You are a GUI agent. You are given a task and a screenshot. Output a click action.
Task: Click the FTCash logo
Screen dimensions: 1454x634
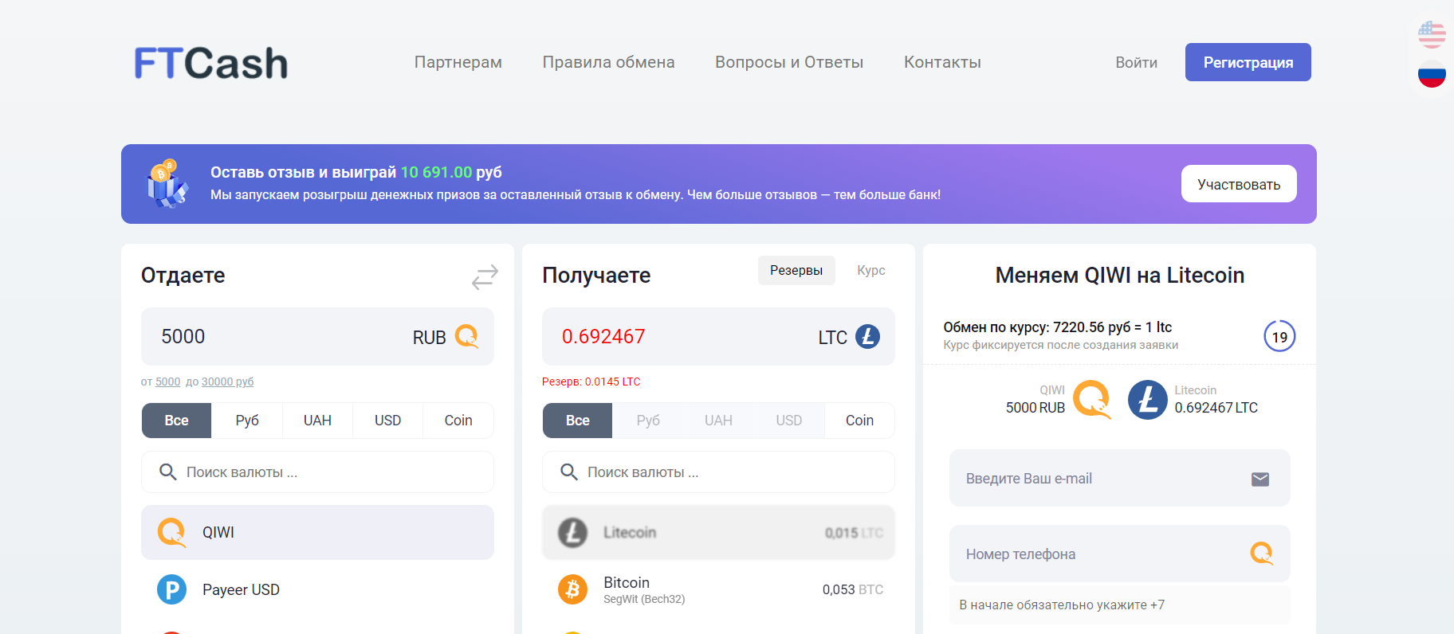(x=211, y=63)
